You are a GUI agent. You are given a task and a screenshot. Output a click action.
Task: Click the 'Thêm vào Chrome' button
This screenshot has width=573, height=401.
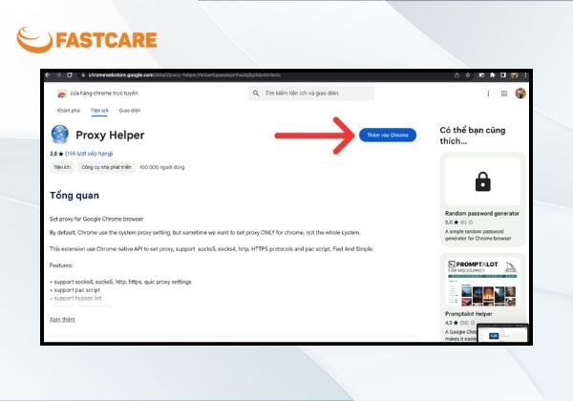(388, 136)
